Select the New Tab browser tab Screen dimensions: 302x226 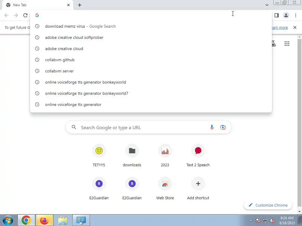pos(37,5)
